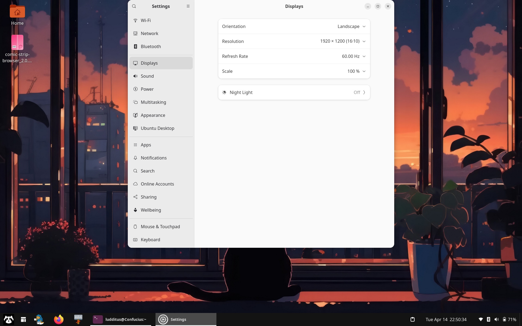Screen dimensions: 522x326
Task: Click the volume icon in system tray
Action: pos(496,319)
